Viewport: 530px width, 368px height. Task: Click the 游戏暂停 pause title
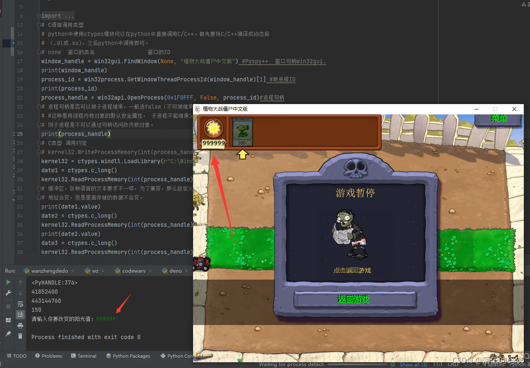(x=356, y=192)
